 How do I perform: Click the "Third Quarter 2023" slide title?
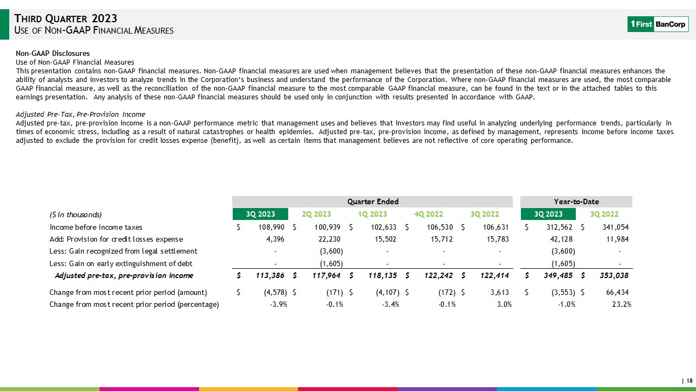tap(66, 19)
